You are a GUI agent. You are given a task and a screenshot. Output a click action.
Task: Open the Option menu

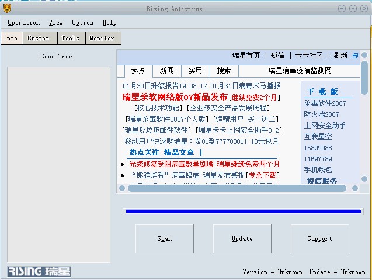click(82, 23)
